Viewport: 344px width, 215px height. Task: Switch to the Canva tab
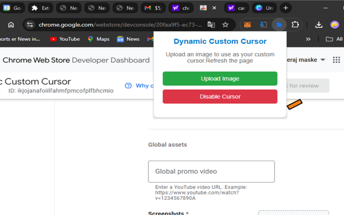coord(264,8)
